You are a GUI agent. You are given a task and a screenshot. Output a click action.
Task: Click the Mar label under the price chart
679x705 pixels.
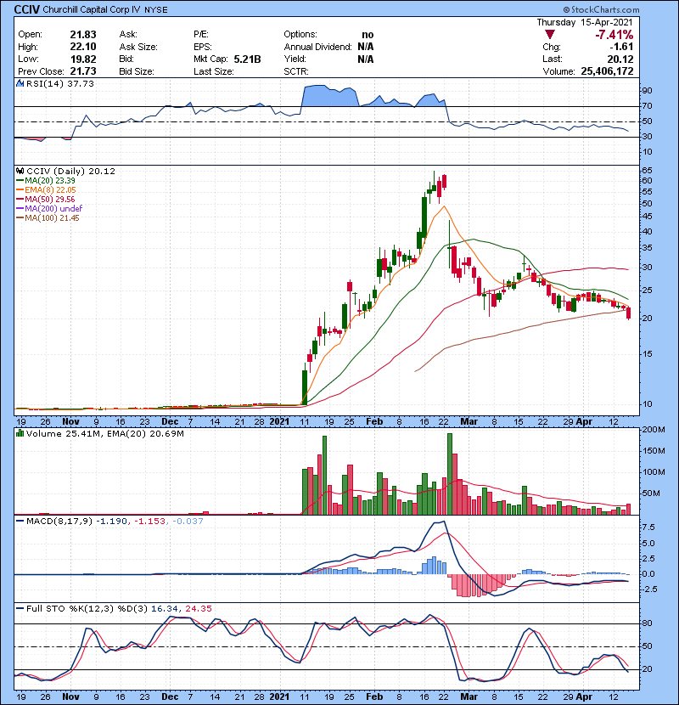tap(469, 422)
